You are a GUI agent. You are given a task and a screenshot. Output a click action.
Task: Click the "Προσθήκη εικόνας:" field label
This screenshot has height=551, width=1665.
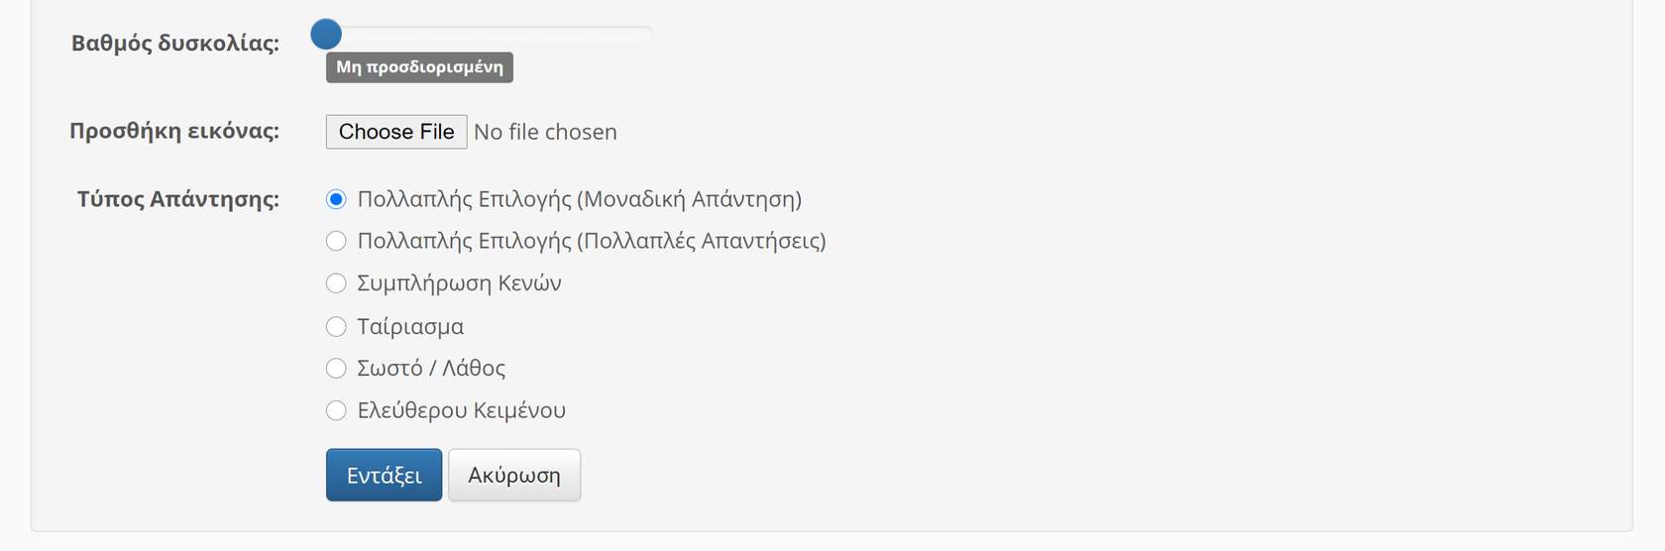(x=174, y=132)
